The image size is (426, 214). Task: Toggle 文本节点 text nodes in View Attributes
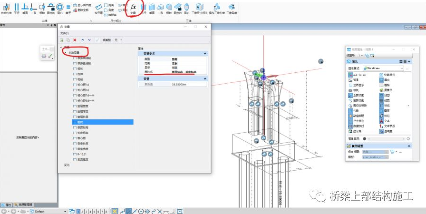(x=387, y=126)
